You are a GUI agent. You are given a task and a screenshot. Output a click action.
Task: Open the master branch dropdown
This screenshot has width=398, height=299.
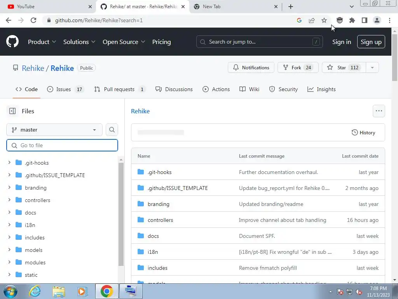pos(54,130)
